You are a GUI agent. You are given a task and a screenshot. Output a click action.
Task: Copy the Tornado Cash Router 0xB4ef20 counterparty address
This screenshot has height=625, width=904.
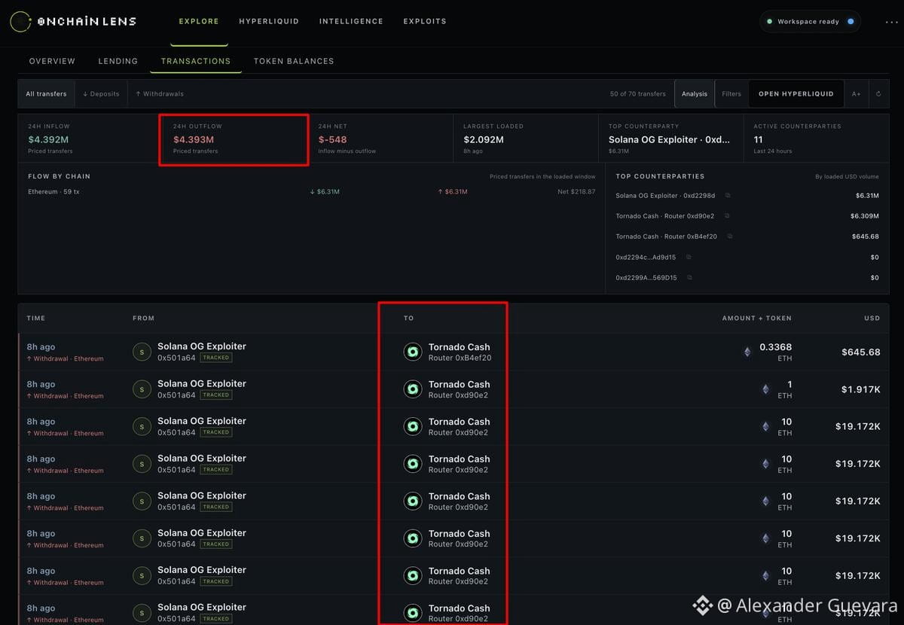730,236
